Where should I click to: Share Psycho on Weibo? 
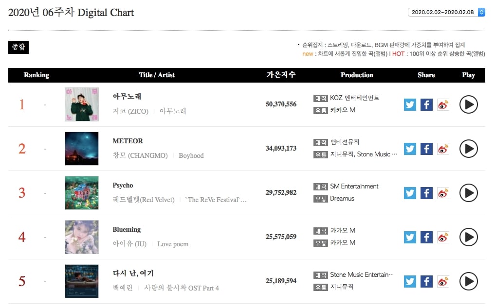[x=443, y=193]
